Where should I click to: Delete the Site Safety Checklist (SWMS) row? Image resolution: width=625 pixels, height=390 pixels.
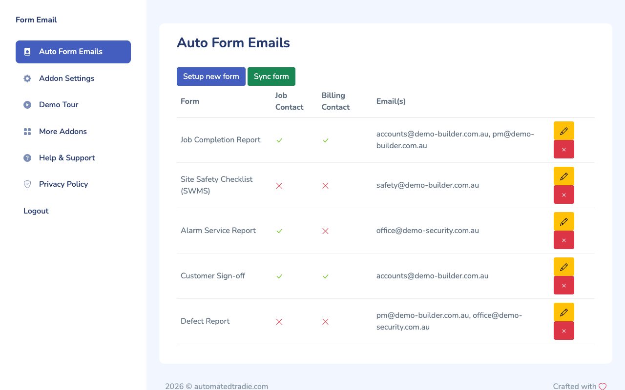[564, 195]
